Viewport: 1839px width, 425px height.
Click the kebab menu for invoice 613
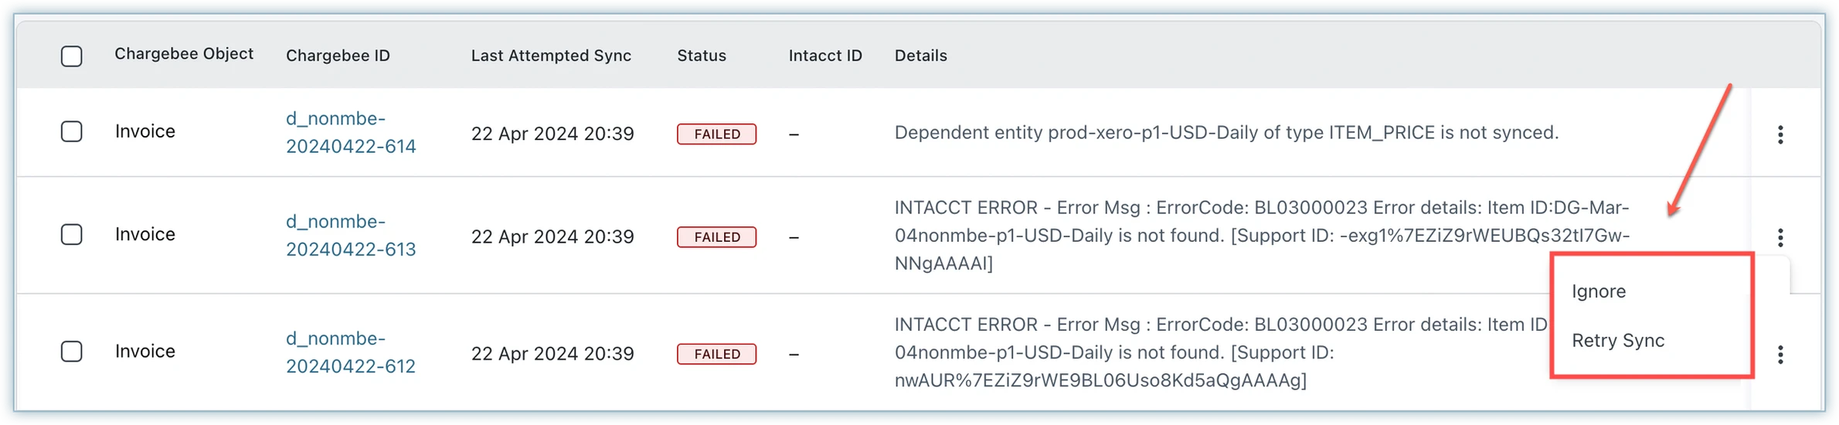click(x=1780, y=237)
